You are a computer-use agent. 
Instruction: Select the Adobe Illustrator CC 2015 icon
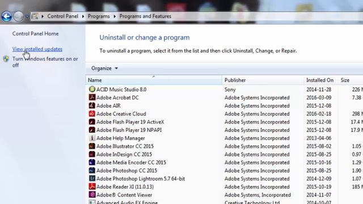(x=92, y=146)
